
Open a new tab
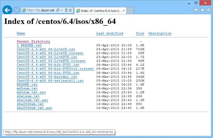click(130, 11)
